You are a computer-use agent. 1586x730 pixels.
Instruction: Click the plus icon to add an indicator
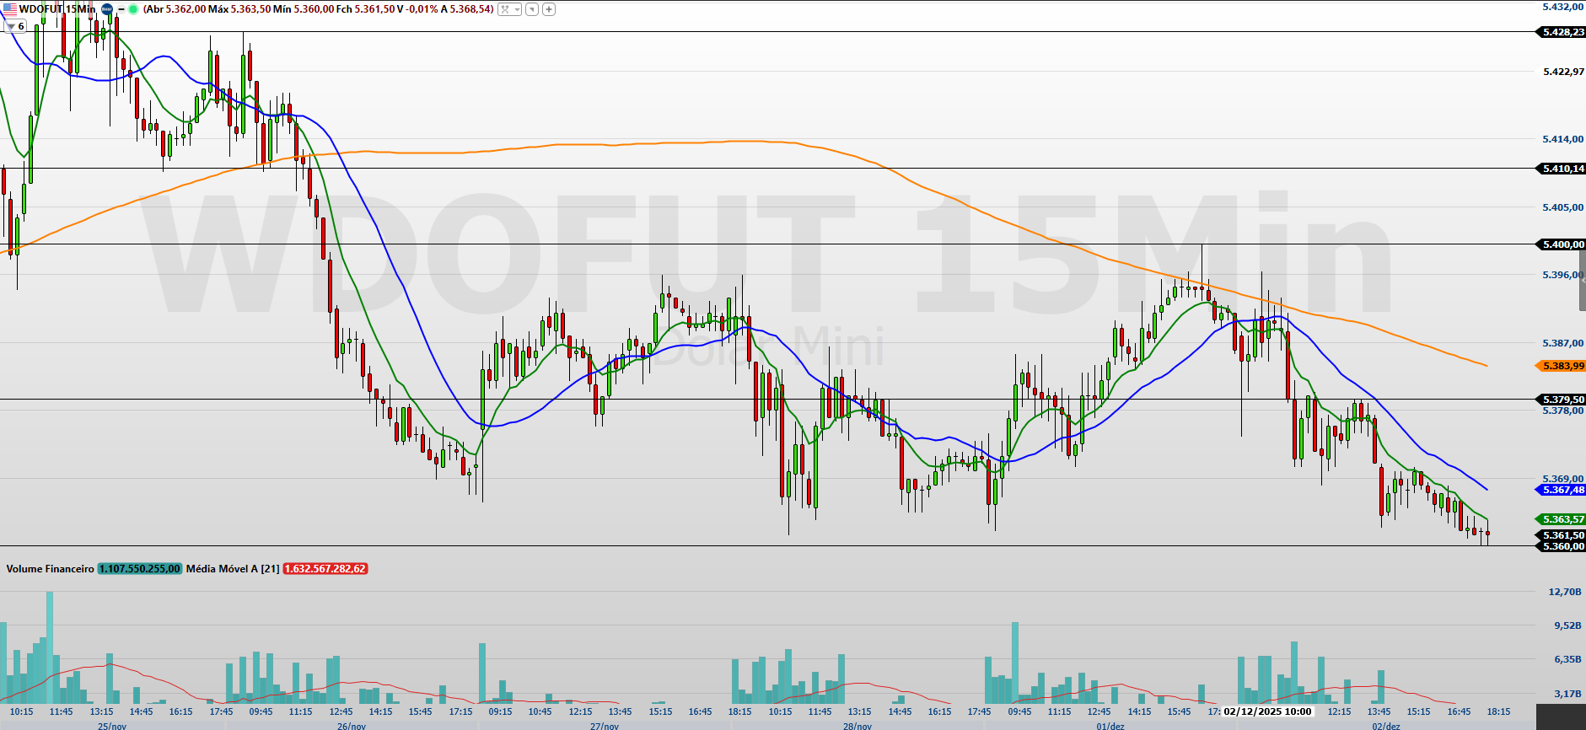(549, 9)
